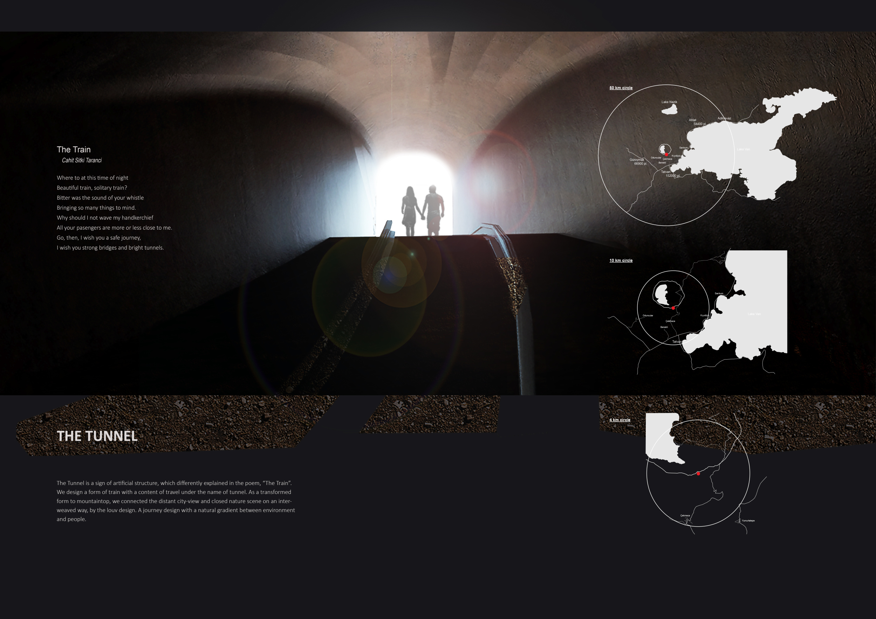Click the Ahlat label on the map
The width and height of the screenshot is (876, 619).
(692, 120)
